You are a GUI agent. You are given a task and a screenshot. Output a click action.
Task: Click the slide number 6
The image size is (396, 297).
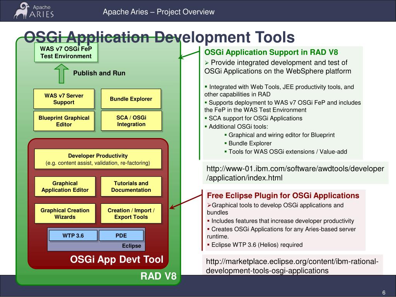(384, 292)
